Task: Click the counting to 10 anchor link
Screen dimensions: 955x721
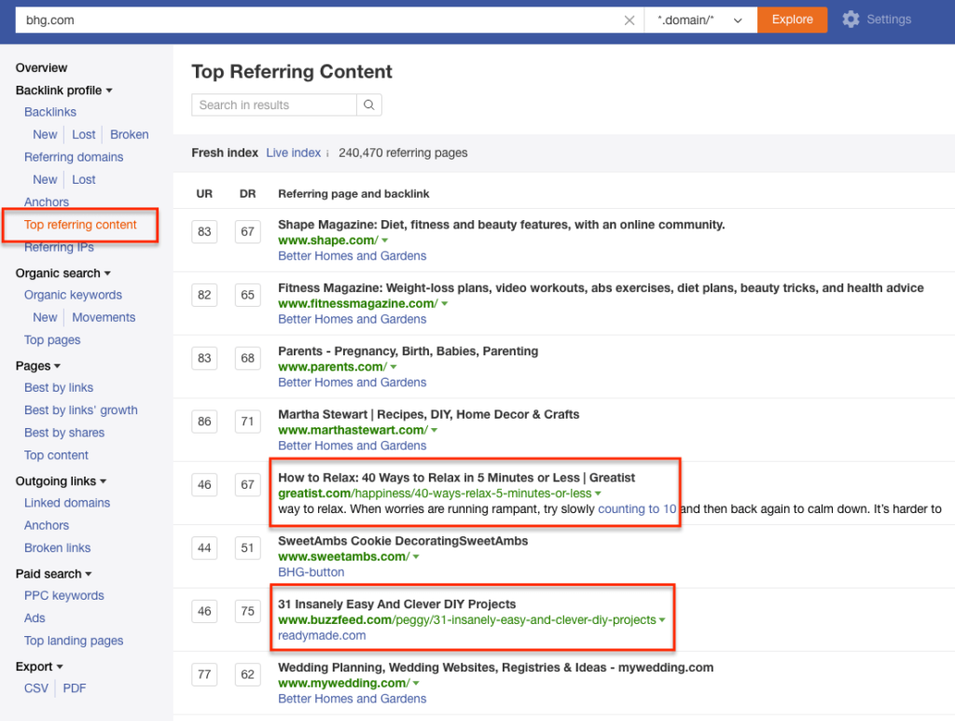Action: pos(637,509)
